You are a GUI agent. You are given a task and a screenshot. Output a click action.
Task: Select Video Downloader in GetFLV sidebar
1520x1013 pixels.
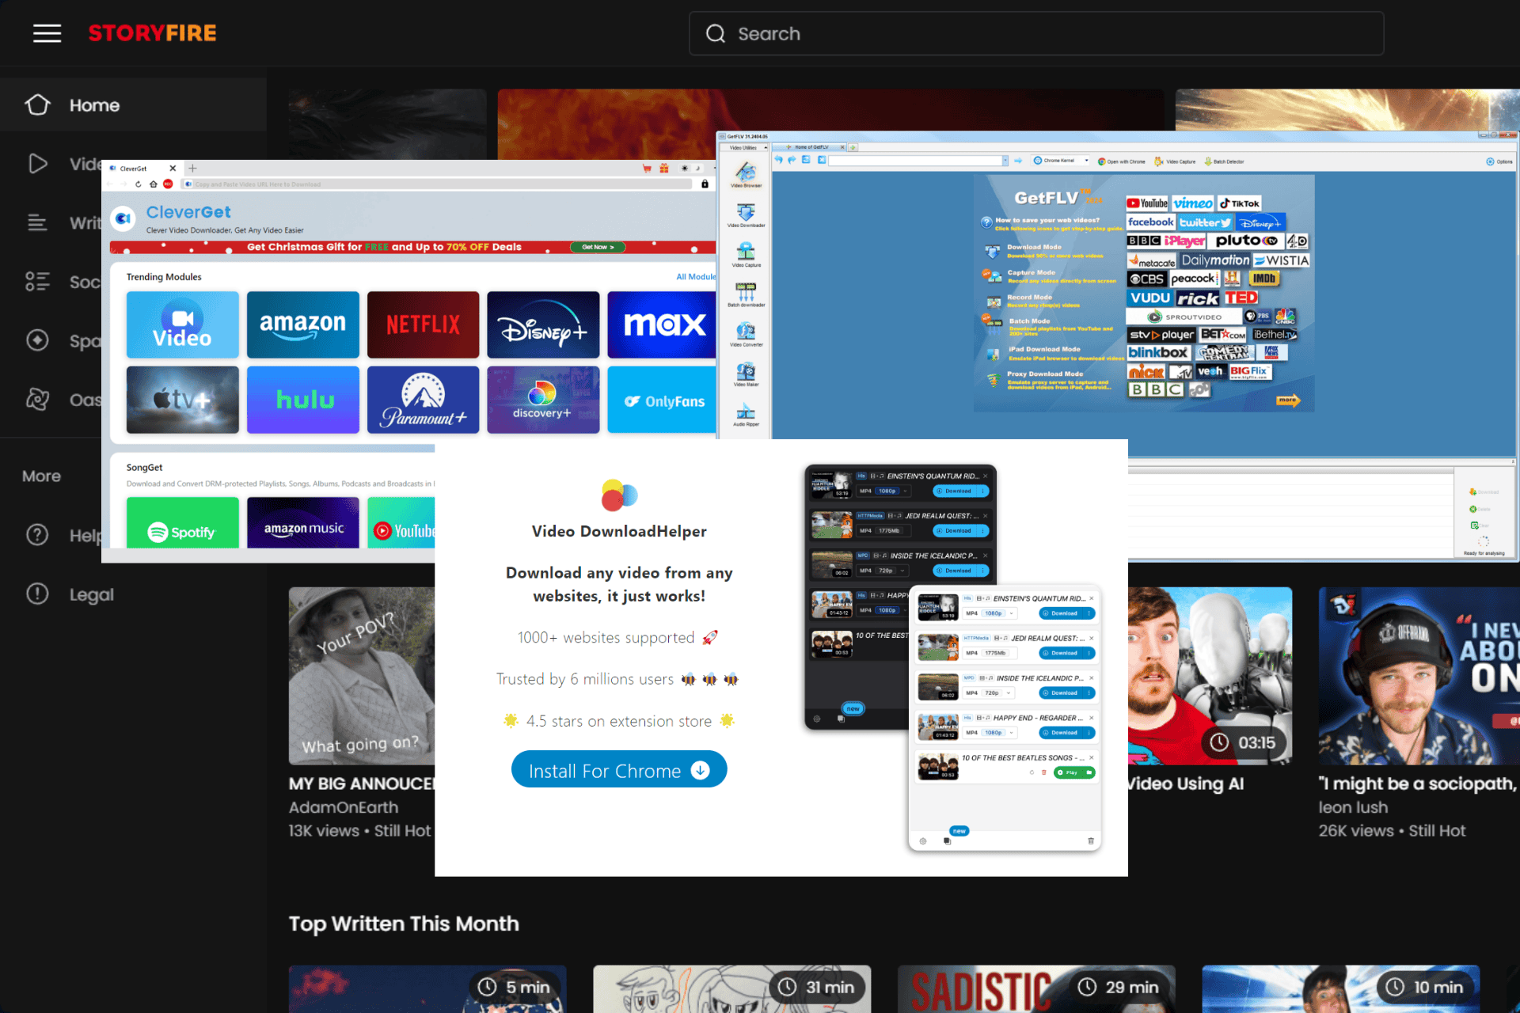tap(746, 214)
